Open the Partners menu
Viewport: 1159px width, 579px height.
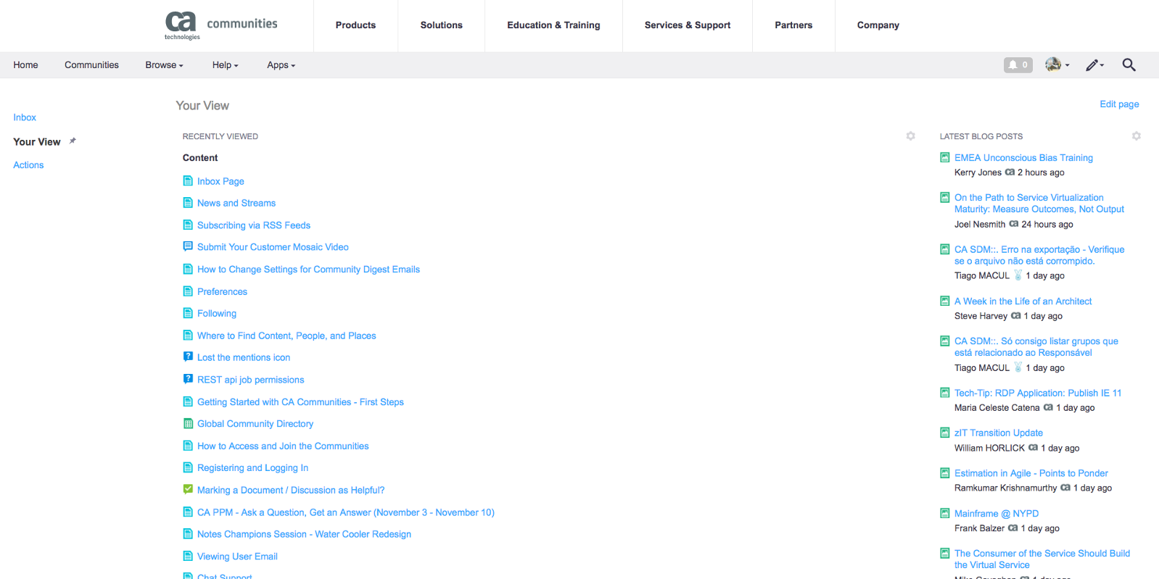(x=793, y=25)
